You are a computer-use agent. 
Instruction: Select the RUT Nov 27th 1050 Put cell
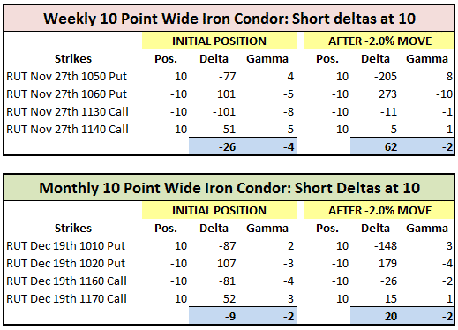coord(67,77)
